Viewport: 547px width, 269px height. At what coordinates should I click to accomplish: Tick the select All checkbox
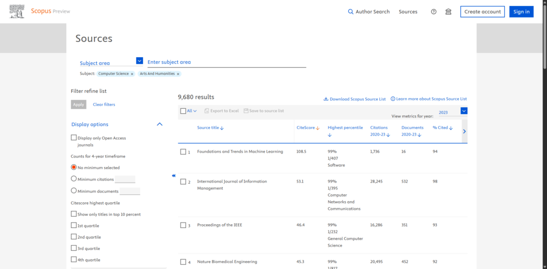pos(183,111)
